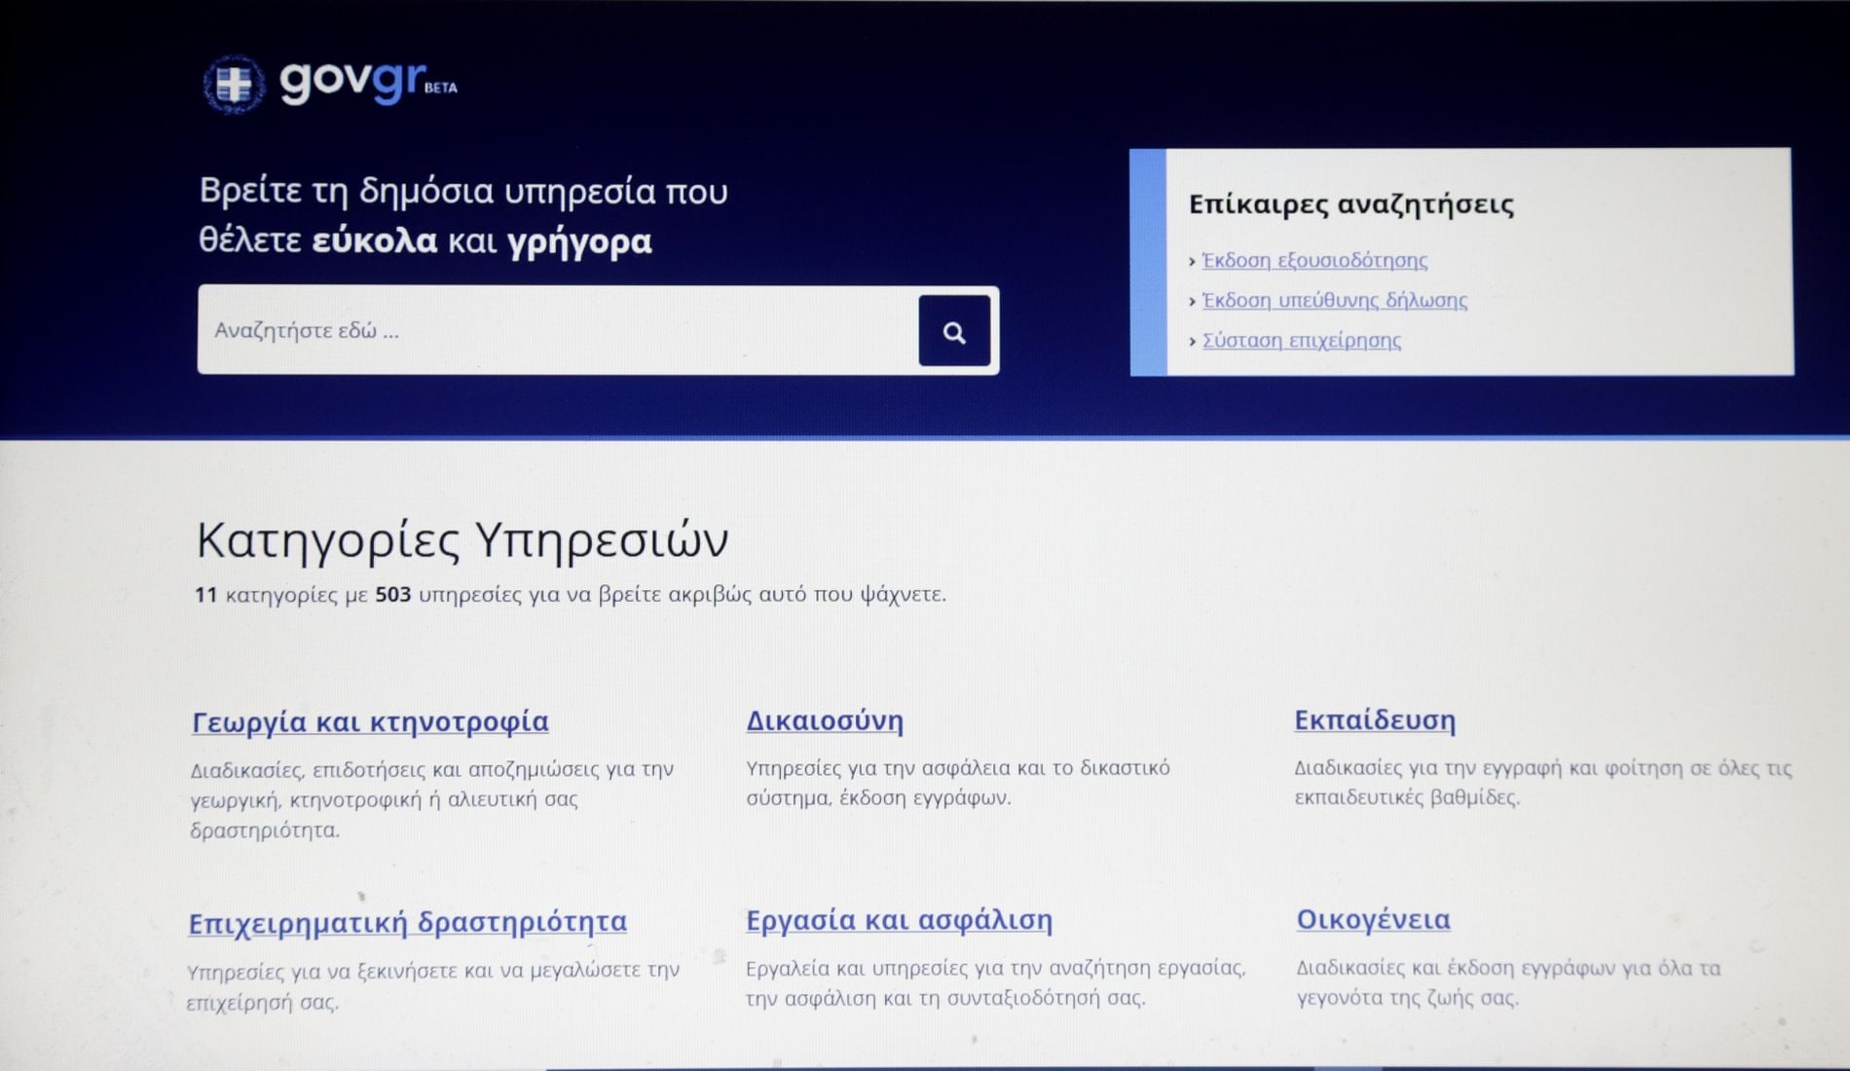
Task: Click the BETA badge beside the logo
Action: point(441,88)
